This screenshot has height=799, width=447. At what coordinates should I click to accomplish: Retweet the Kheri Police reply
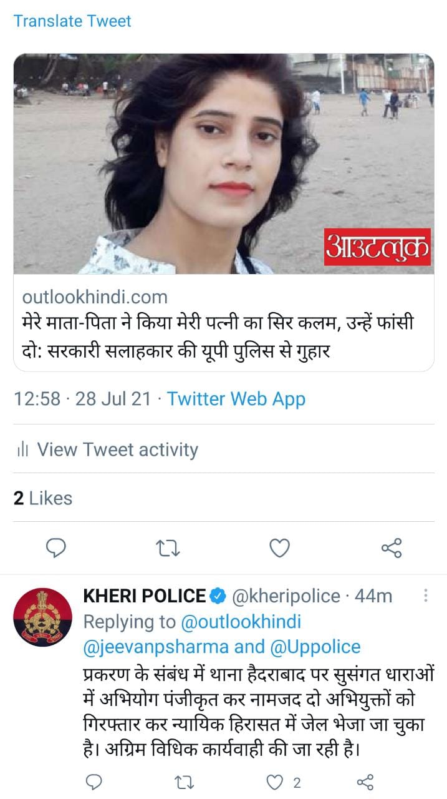185,782
